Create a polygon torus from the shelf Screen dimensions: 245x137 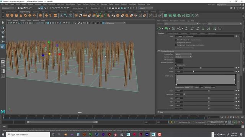click(25, 15)
